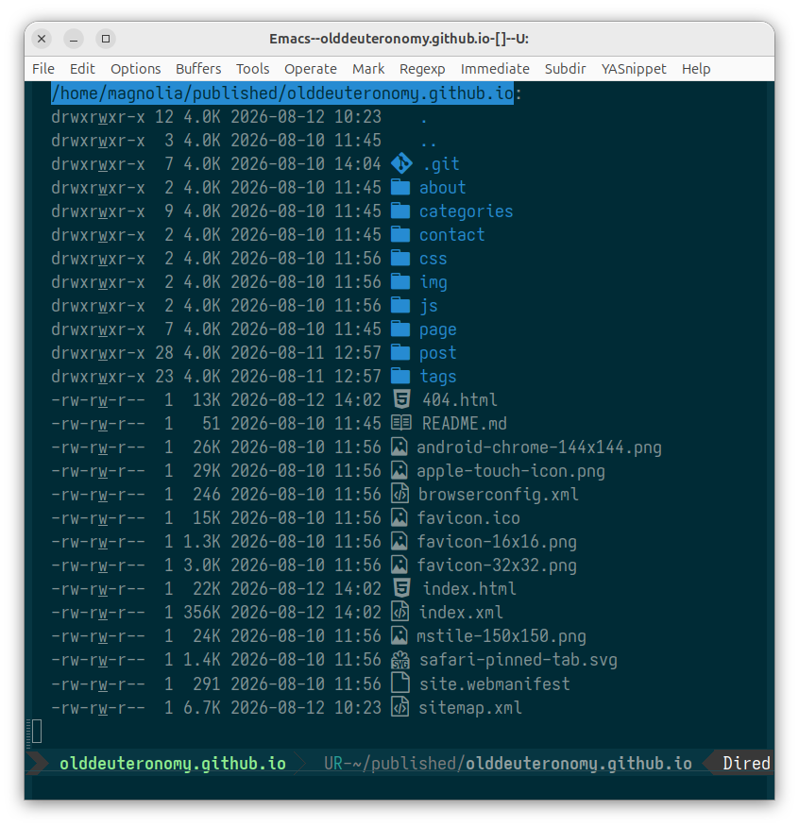Open the File menu
This screenshot has width=799, height=827.
(x=43, y=69)
